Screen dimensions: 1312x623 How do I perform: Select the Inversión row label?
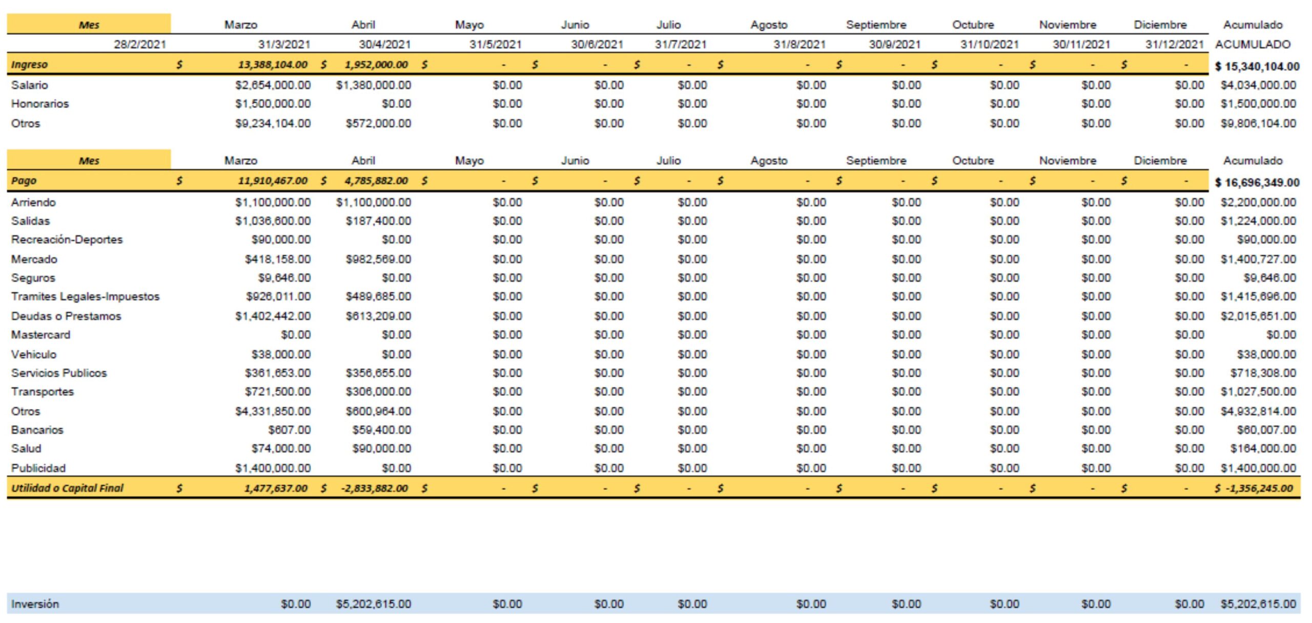pyautogui.click(x=35, y=604)
